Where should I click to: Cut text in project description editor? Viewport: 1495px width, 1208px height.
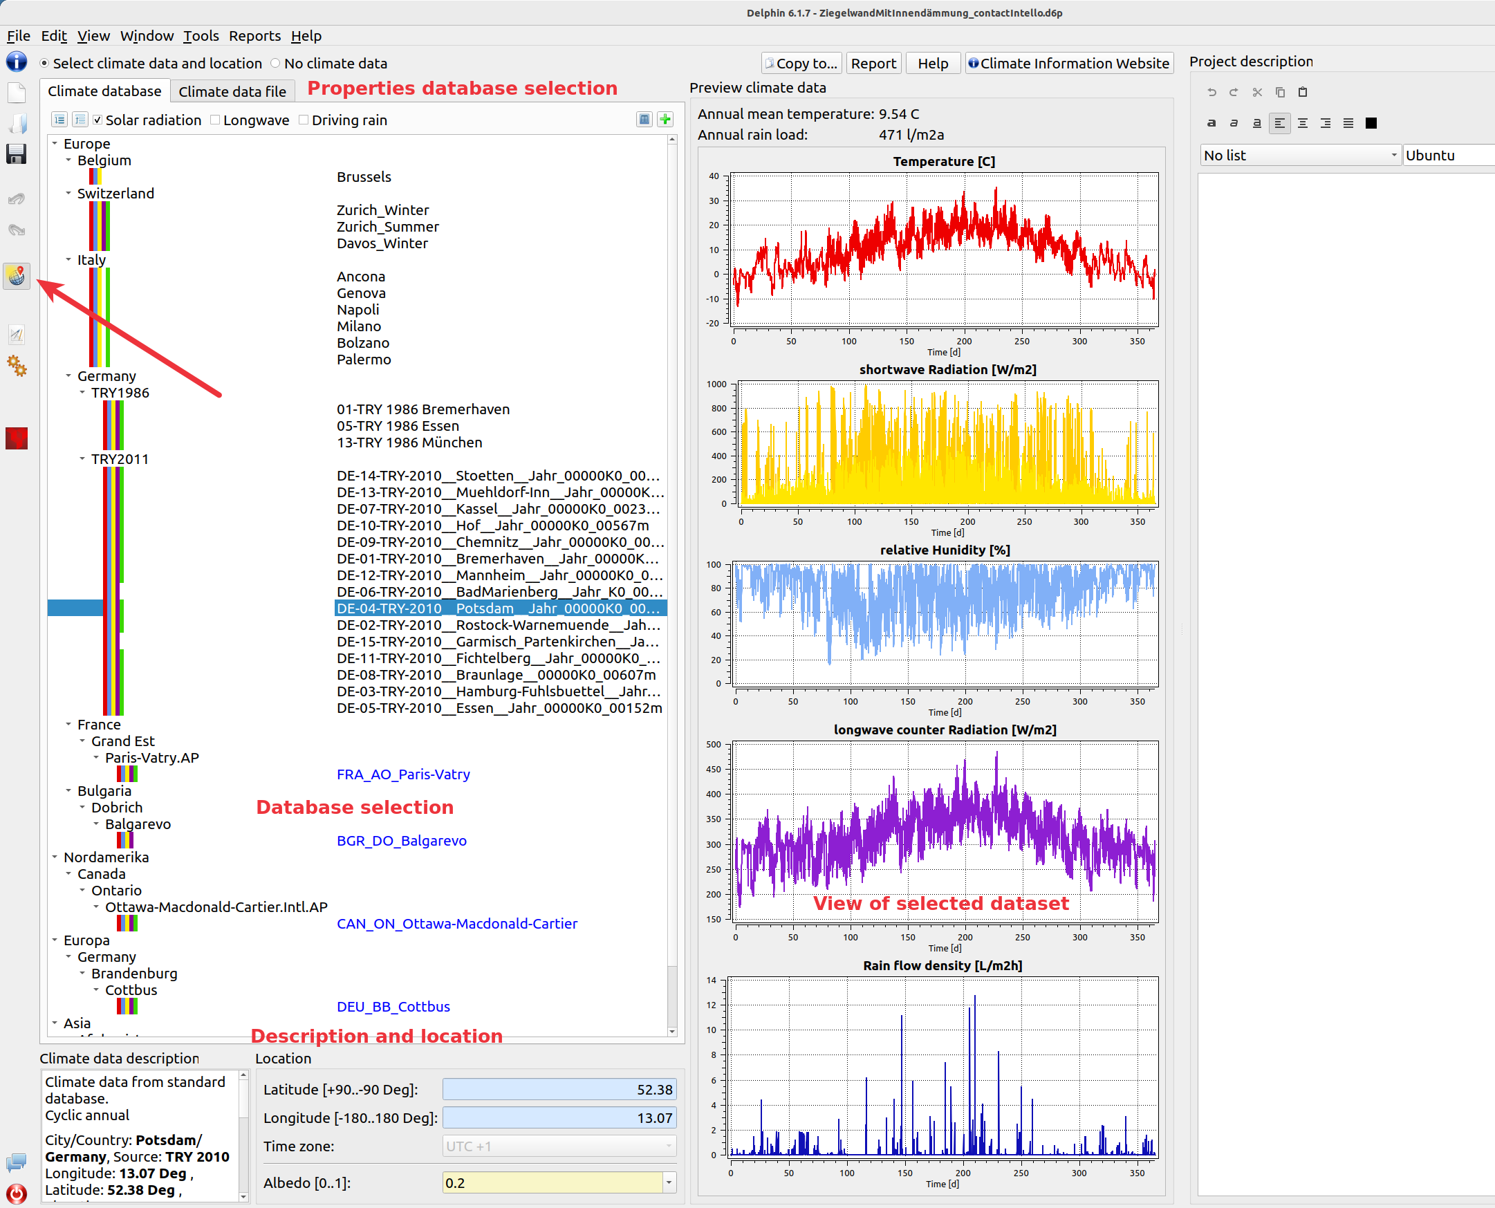(1257, 92)
